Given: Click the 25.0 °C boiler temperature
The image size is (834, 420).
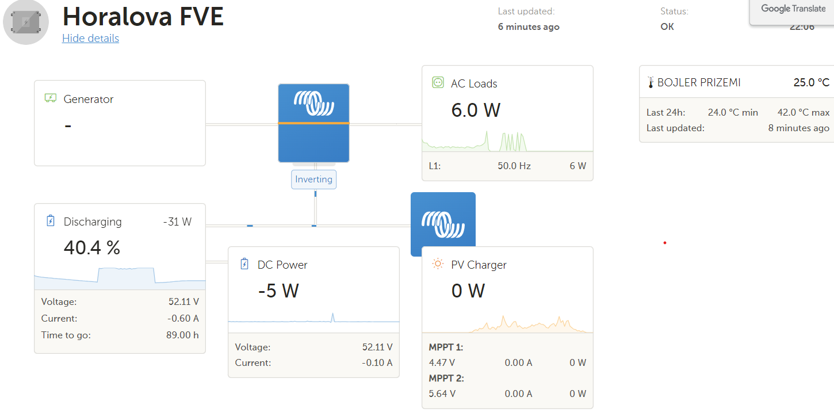Looking at the screenshot, I should (812, 83).
